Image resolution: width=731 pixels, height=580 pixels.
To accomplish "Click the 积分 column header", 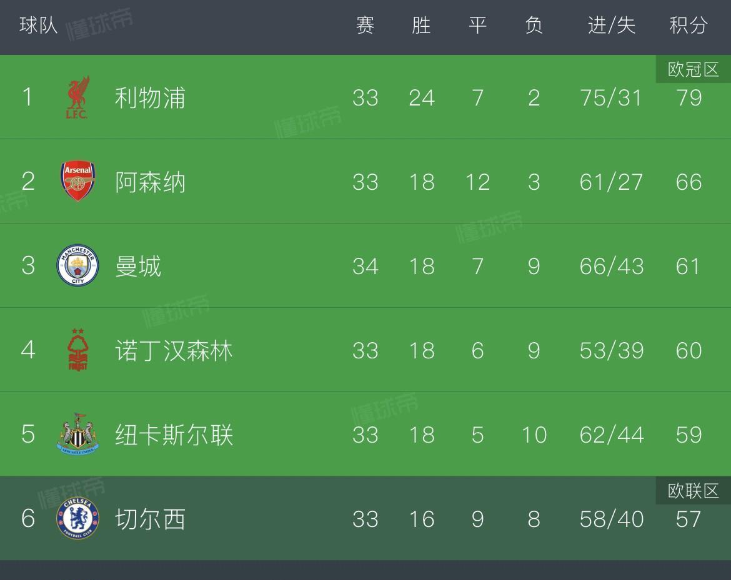I will pos(689,25).
